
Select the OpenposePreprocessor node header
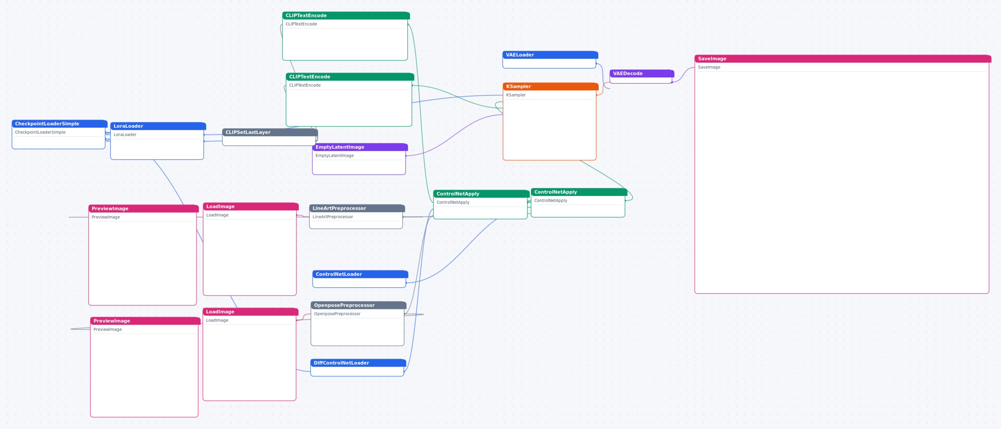359,305
